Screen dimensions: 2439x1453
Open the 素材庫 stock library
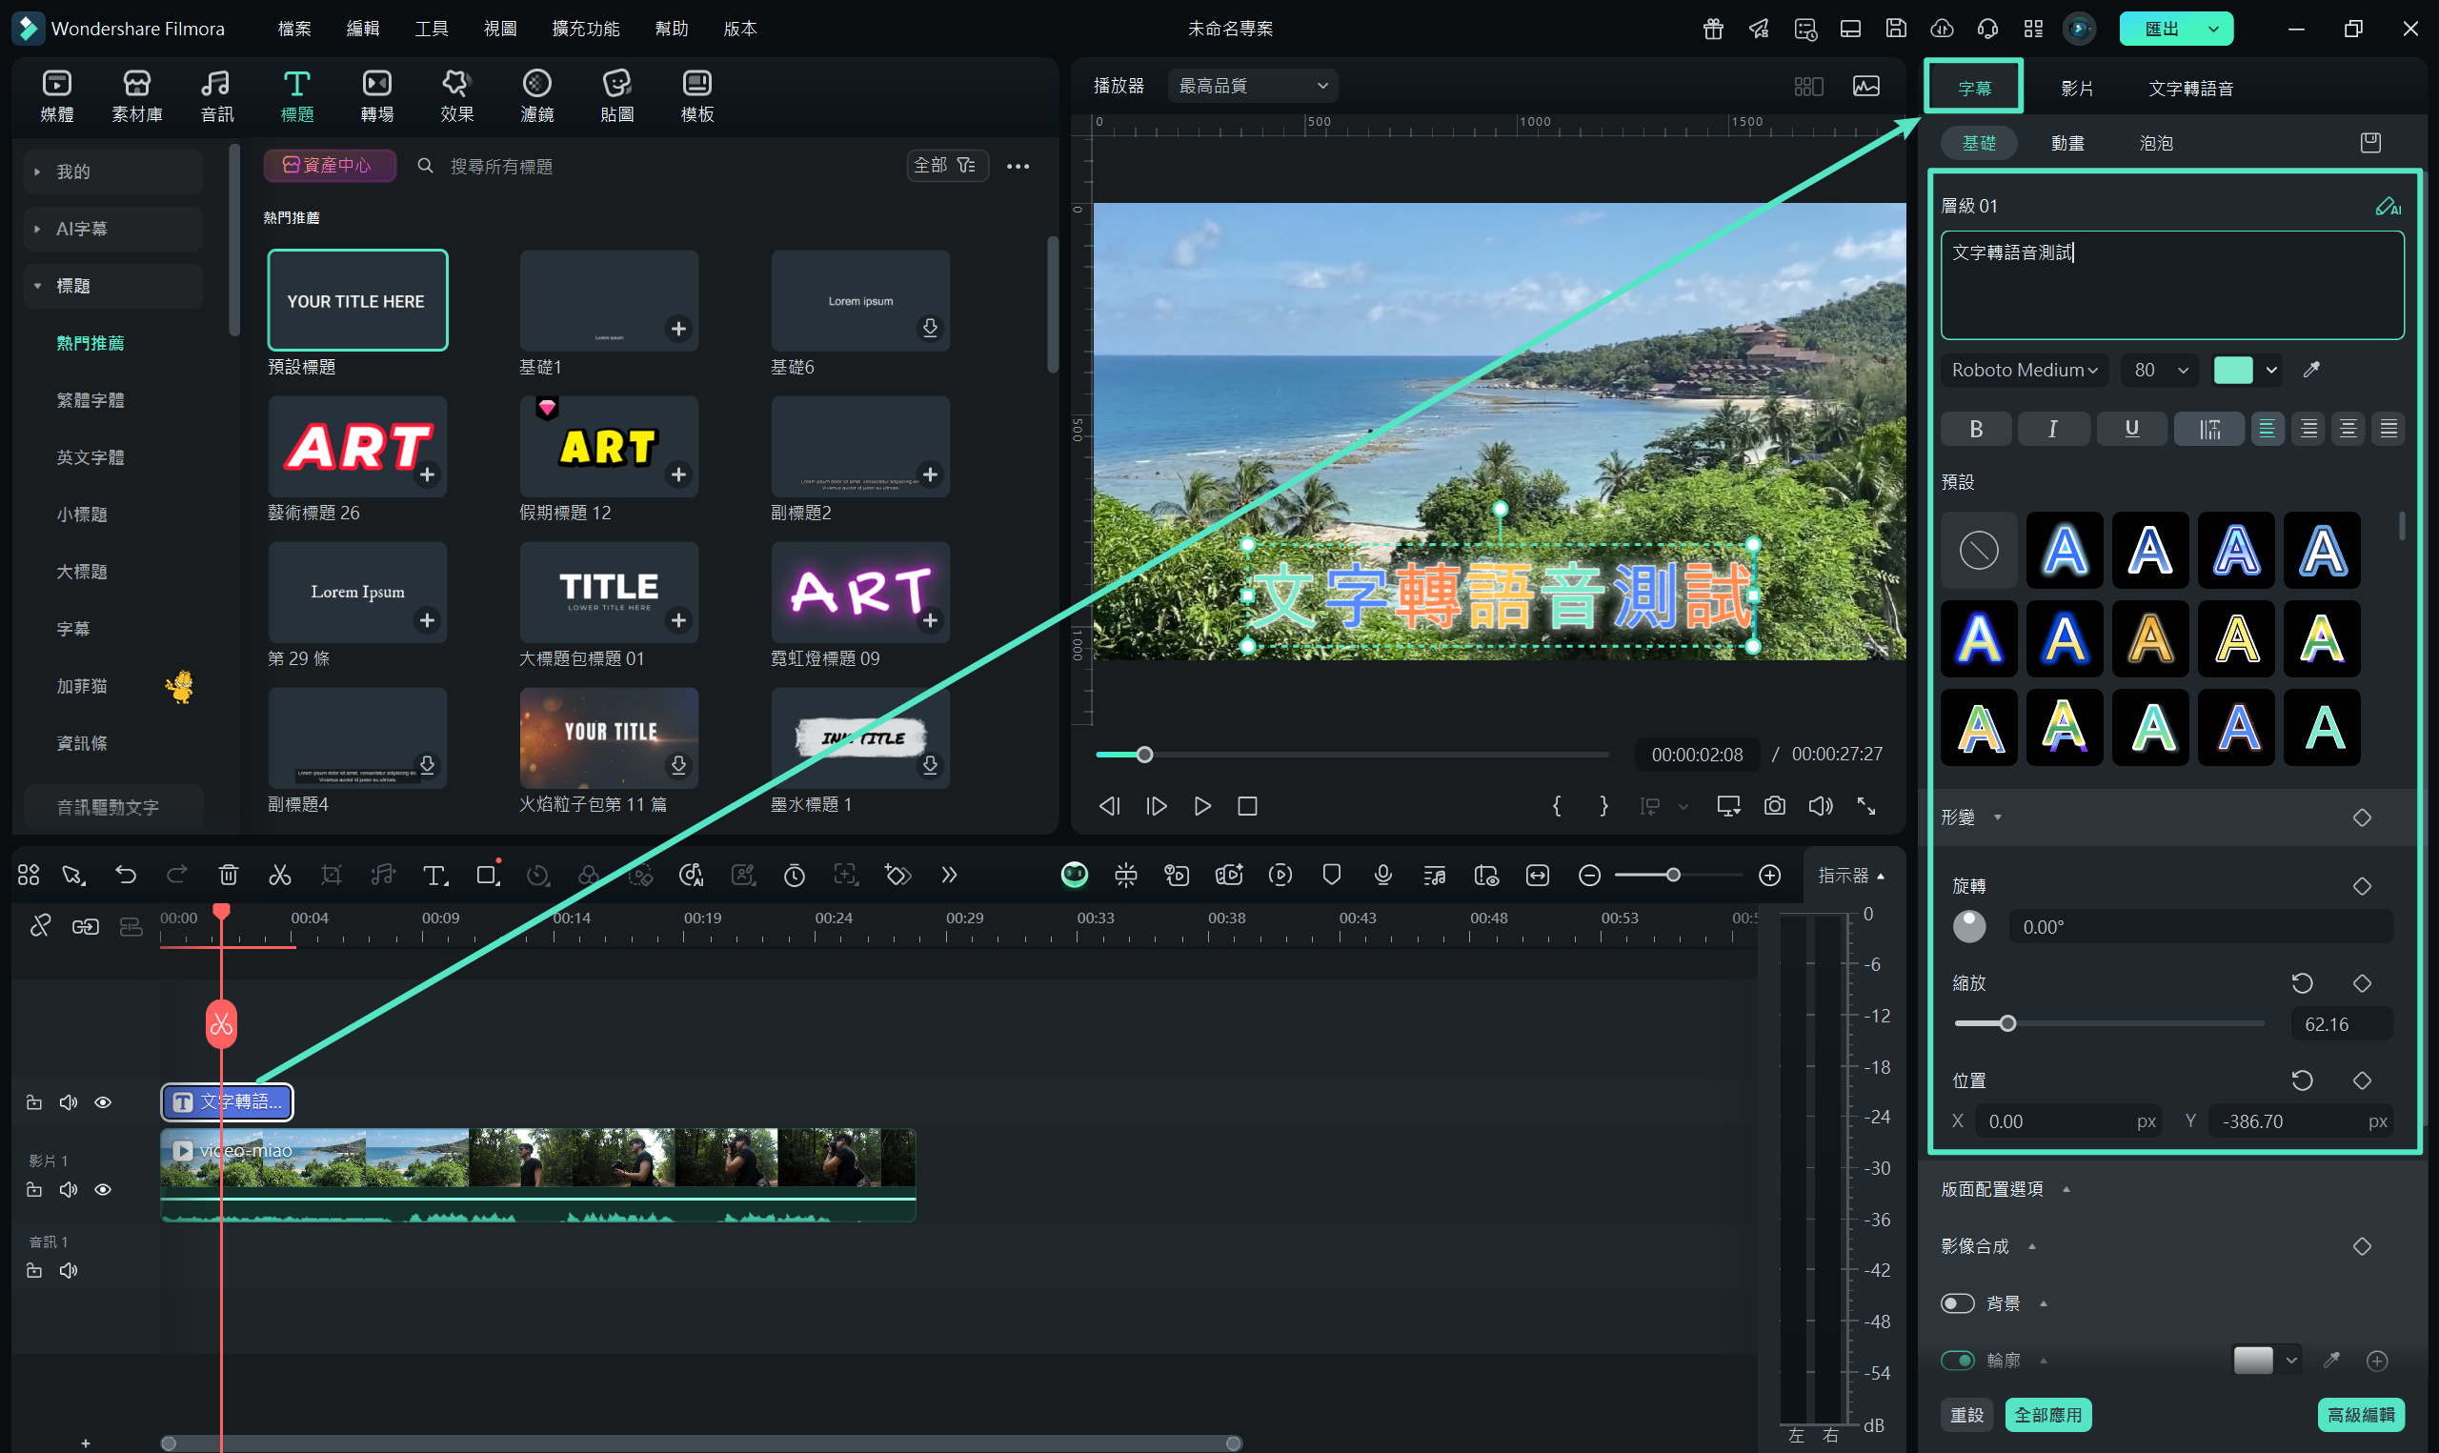click(x=137, y=96)
